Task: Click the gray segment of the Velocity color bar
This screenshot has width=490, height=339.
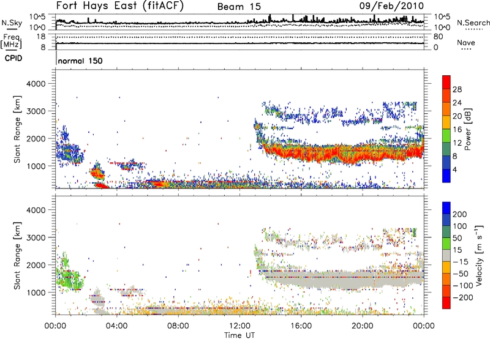Action: click(447, 255)
